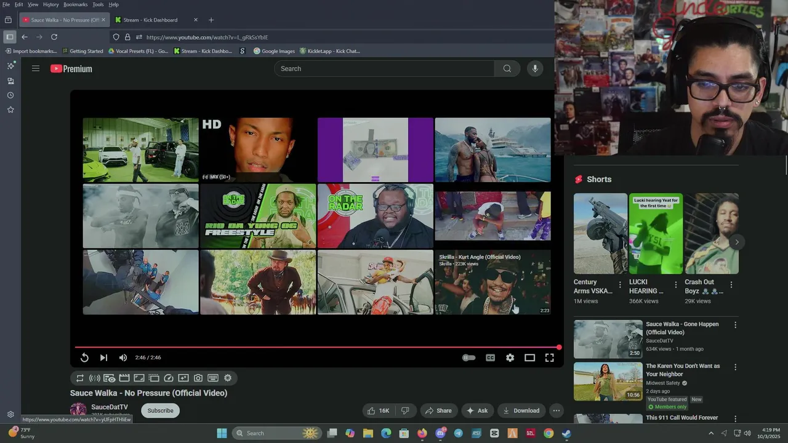
Task: Click the clapperboard cinema icon below player
Action: pos(124,378)
